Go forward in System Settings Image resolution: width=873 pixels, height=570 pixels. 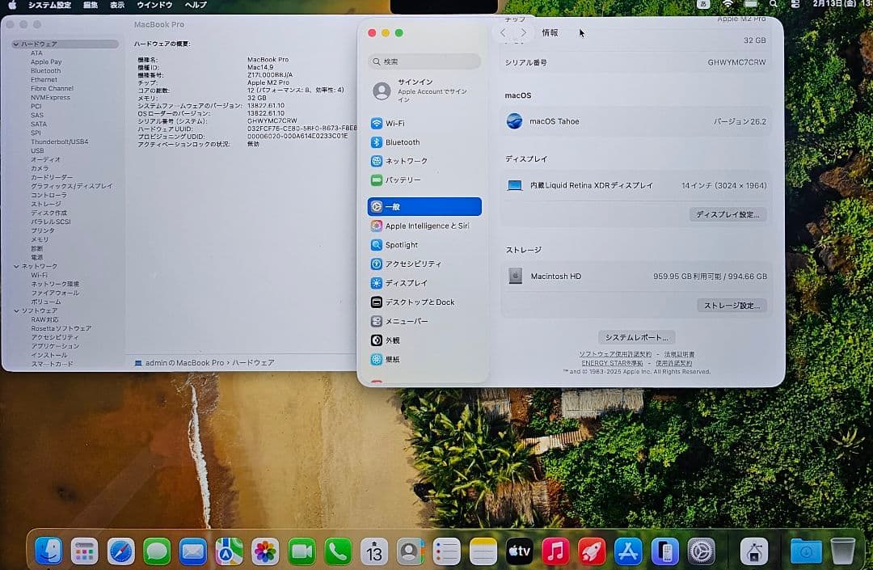tap(523, 32)
